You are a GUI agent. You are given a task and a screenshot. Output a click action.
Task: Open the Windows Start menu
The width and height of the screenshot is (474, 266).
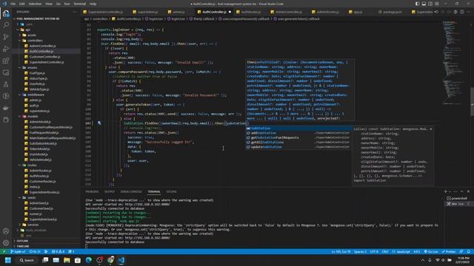[x=8, y=260]
